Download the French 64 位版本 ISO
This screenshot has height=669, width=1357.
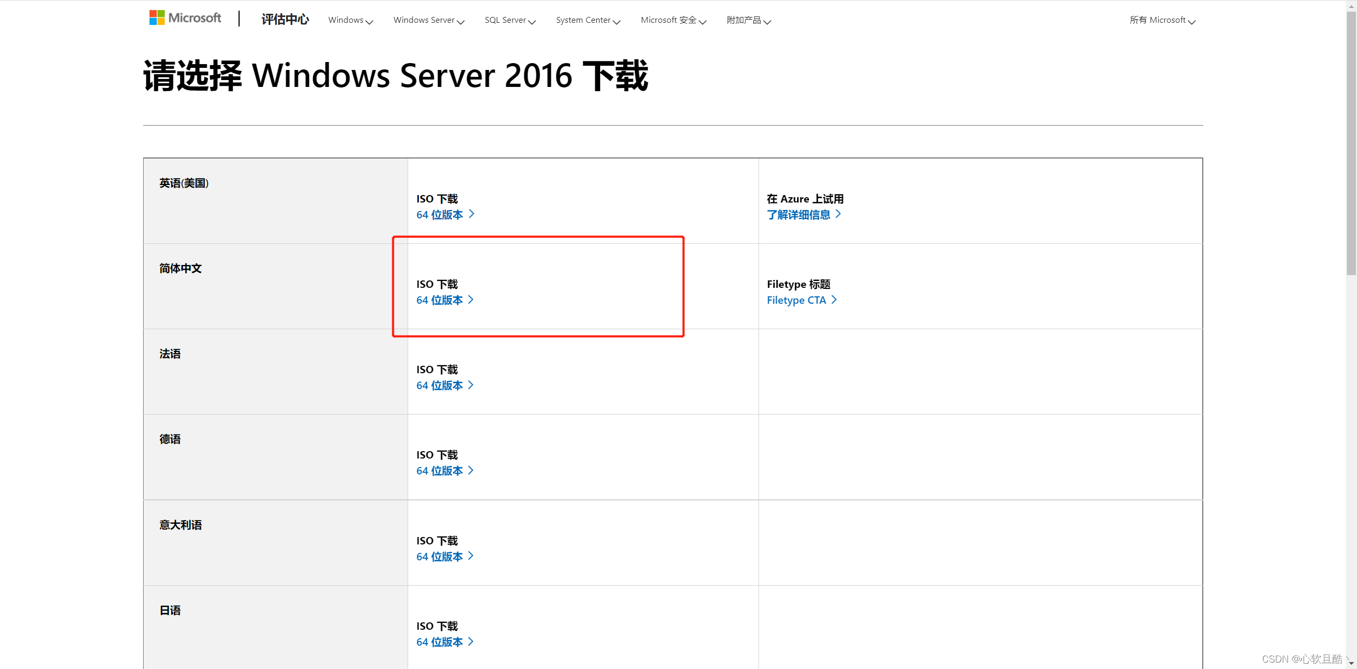439,385
